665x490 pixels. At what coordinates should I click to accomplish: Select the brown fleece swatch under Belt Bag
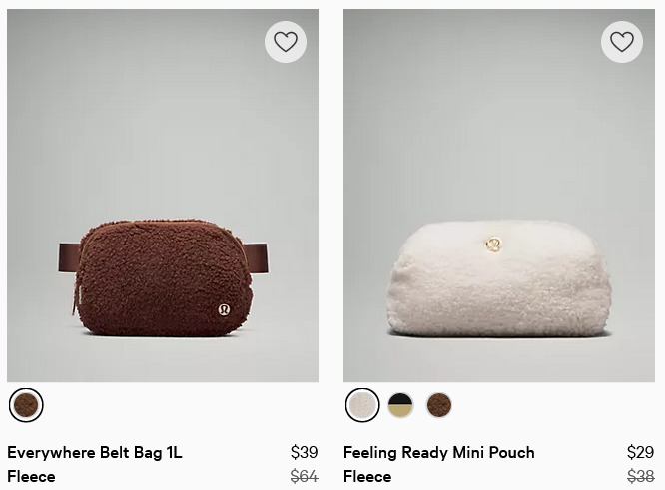pos(26,405)
